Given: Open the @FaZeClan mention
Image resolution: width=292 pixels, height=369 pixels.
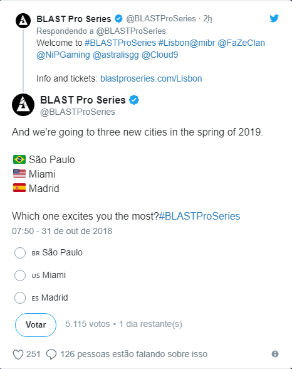Looking at the screenshot, I should point(241,43).
